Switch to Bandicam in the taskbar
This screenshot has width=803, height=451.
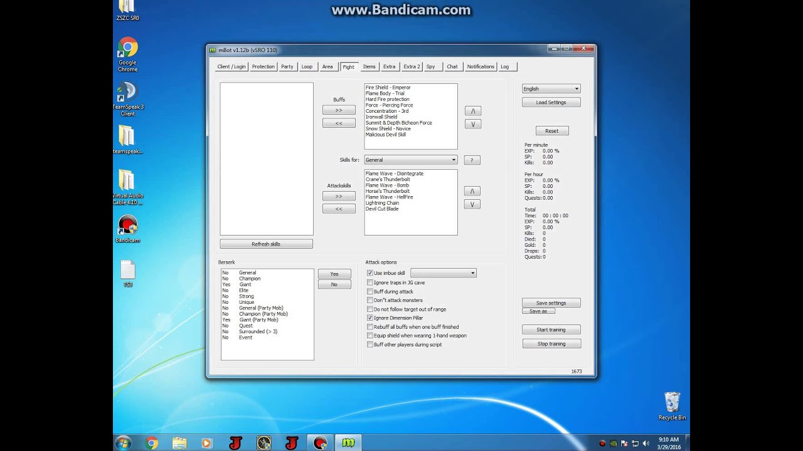[x=320, y=443]
